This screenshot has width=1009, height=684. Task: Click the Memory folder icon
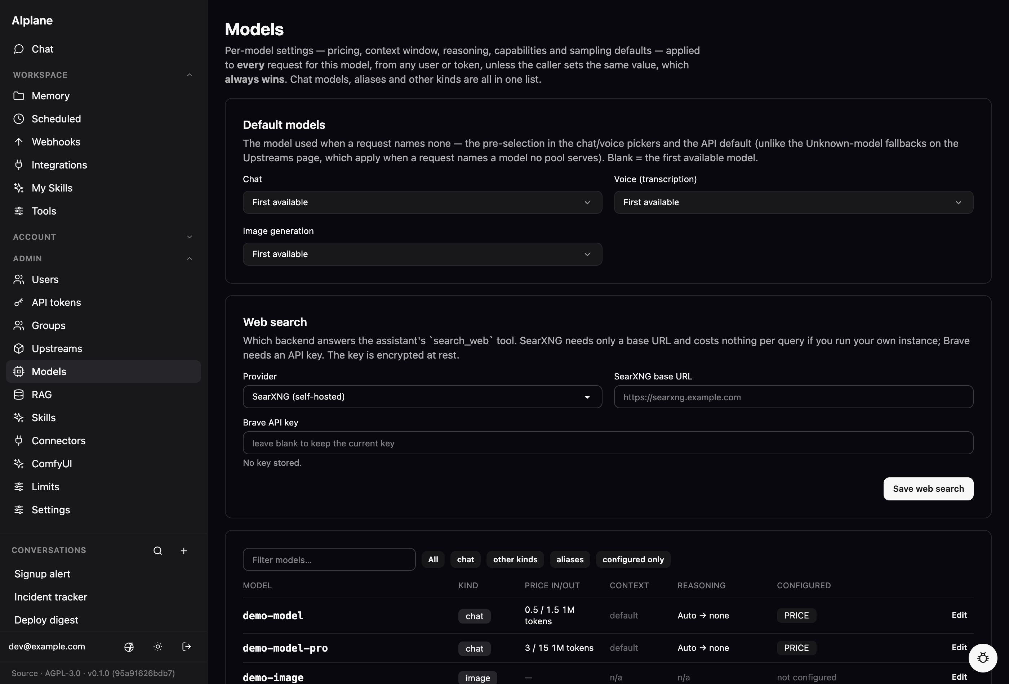tap(19, 96)
